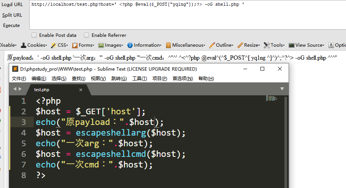This screenshot has height=188, width=346.
Task: Select the test.php tab
Action: coord(59,90)
